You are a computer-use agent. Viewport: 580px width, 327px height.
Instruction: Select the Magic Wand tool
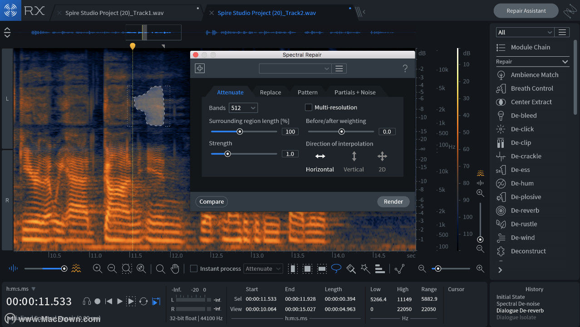pos(365,268)
